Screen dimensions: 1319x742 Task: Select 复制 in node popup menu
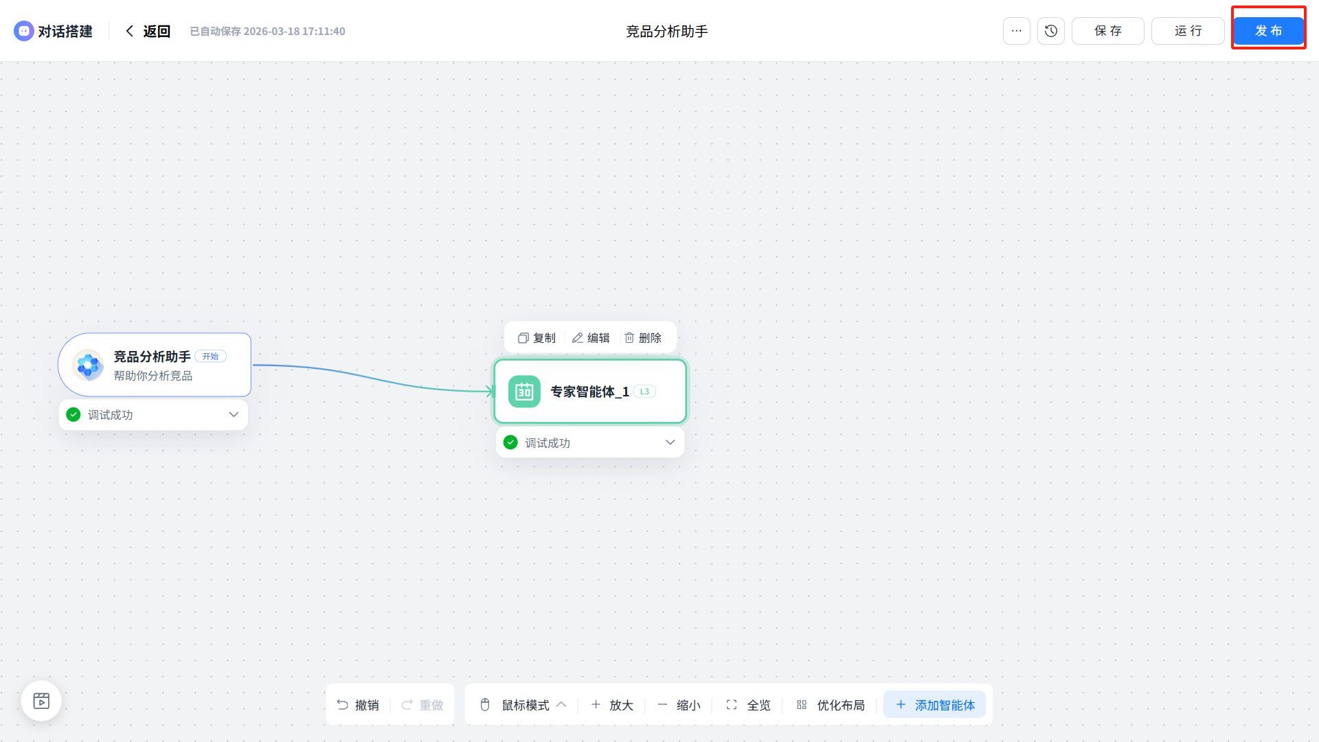pyautogui.click(x=537, y=338)
